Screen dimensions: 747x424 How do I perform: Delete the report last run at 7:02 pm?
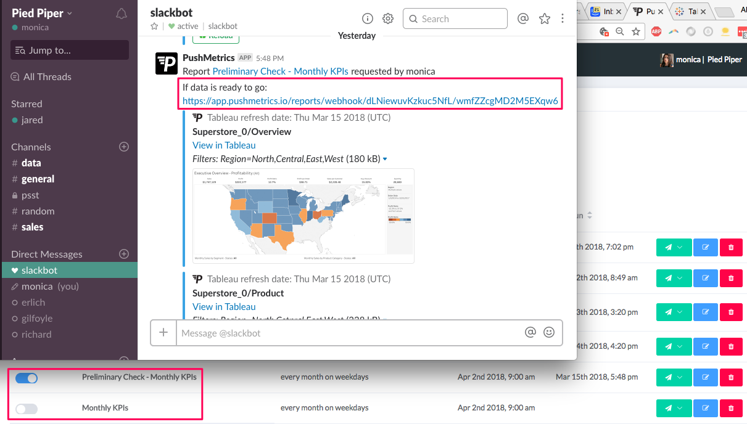tap(731, 247)
